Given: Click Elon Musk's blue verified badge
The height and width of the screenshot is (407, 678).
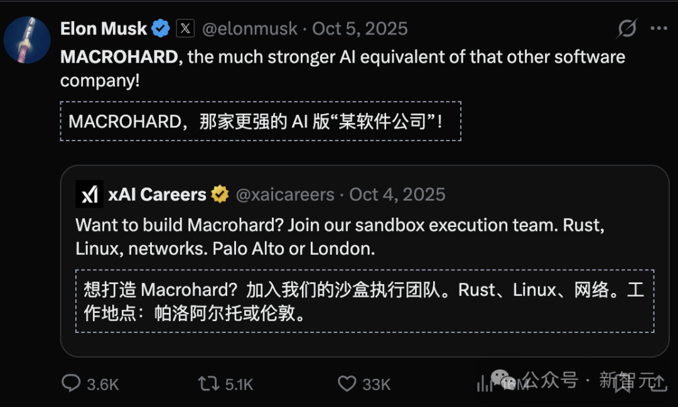Looking at the screenshot, I should coord(161,28).
